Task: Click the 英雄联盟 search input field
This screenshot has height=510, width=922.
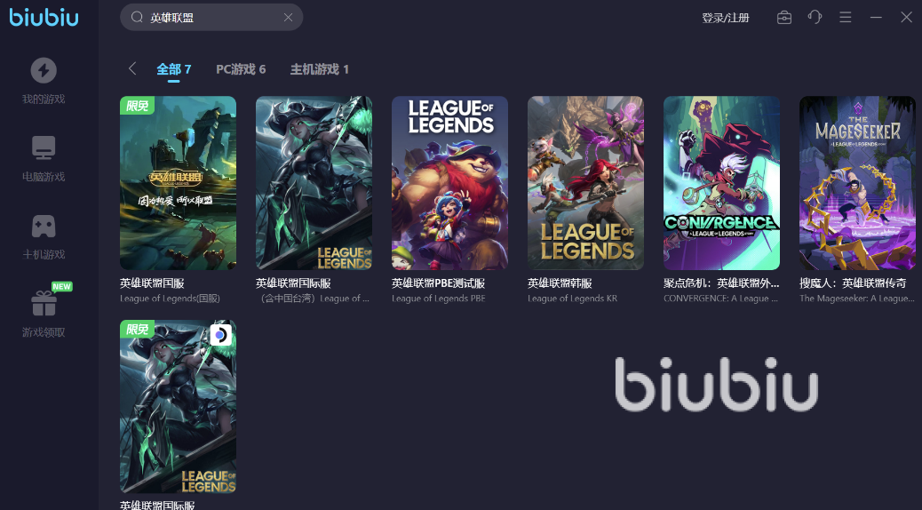Action: tap(211, 18)
